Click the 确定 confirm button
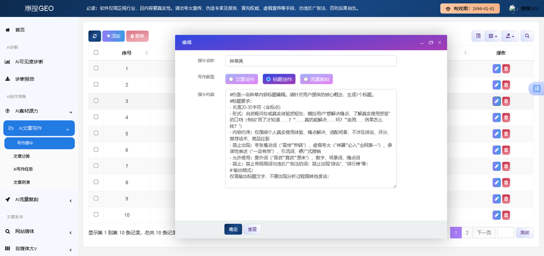Screen dimensions: 544x256 point(233,230)
